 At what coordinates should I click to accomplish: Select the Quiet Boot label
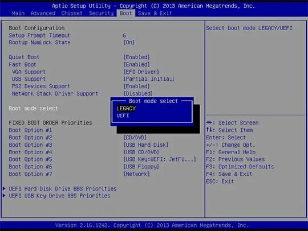click(24, 57)
